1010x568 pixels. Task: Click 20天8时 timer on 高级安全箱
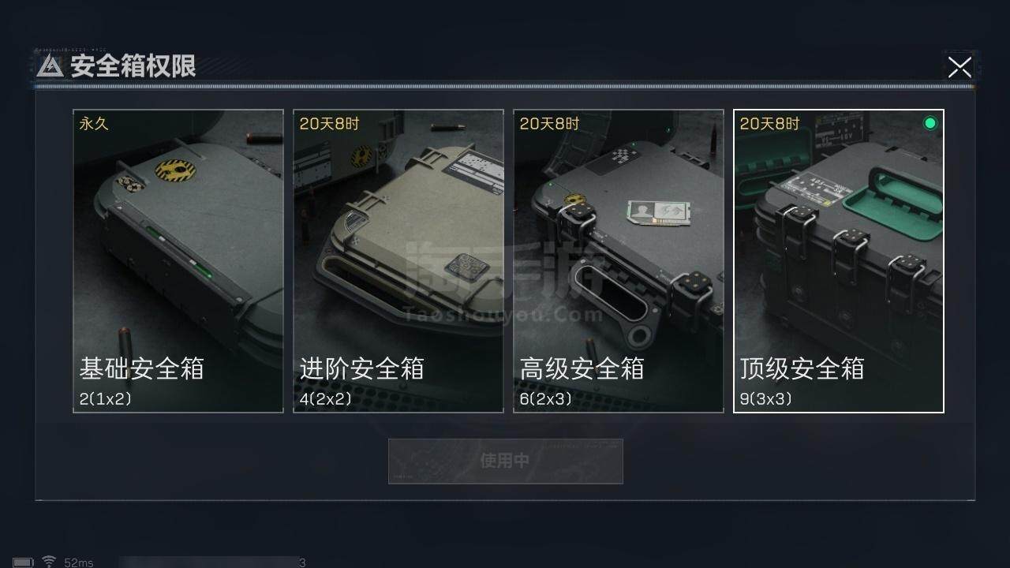pos(549,124)
